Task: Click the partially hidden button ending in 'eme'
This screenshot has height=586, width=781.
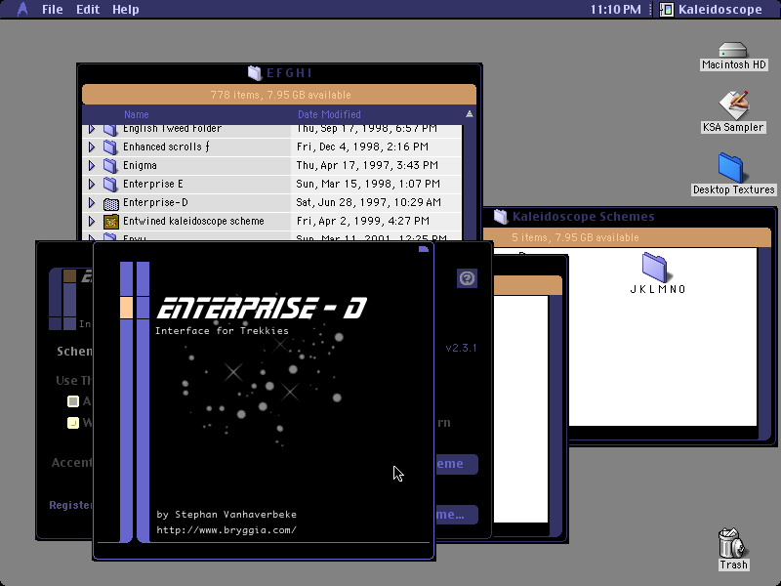Action: pos(456,464)
